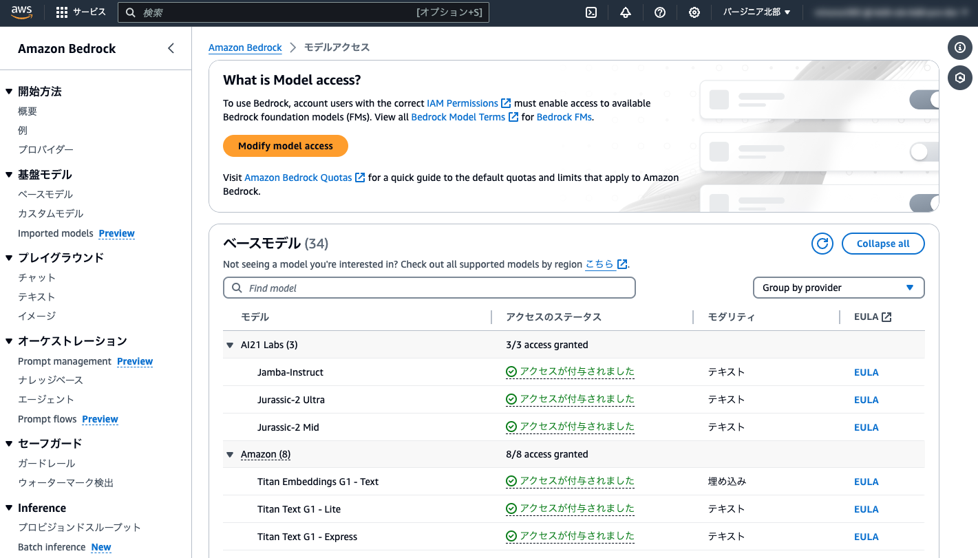The height and width of the screenshot is (558, 978).
Task: Open the Group by provider dropdown
Action: point(839,288)
